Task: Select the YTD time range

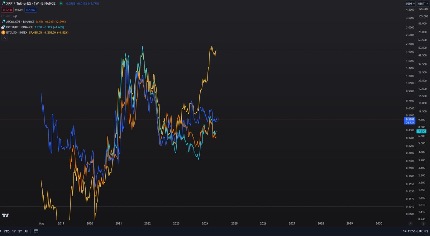Action: click(6, 231)
